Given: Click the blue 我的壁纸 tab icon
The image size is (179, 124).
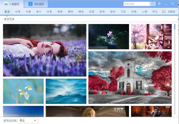Looking at the screenshot, I should 30,4.
